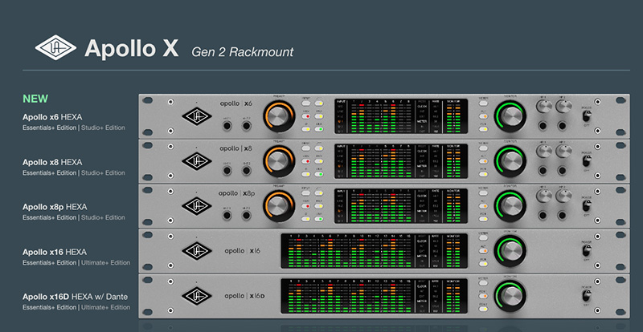
Task: Click the green NEW label
Action: tap(35, 99)
